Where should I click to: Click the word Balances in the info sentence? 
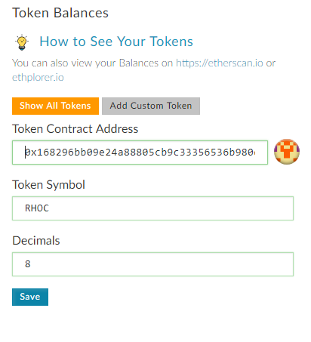[139, 63]
